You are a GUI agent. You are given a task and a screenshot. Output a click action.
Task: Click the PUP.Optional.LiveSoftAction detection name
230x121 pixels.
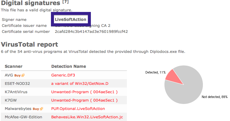(78, 109)
